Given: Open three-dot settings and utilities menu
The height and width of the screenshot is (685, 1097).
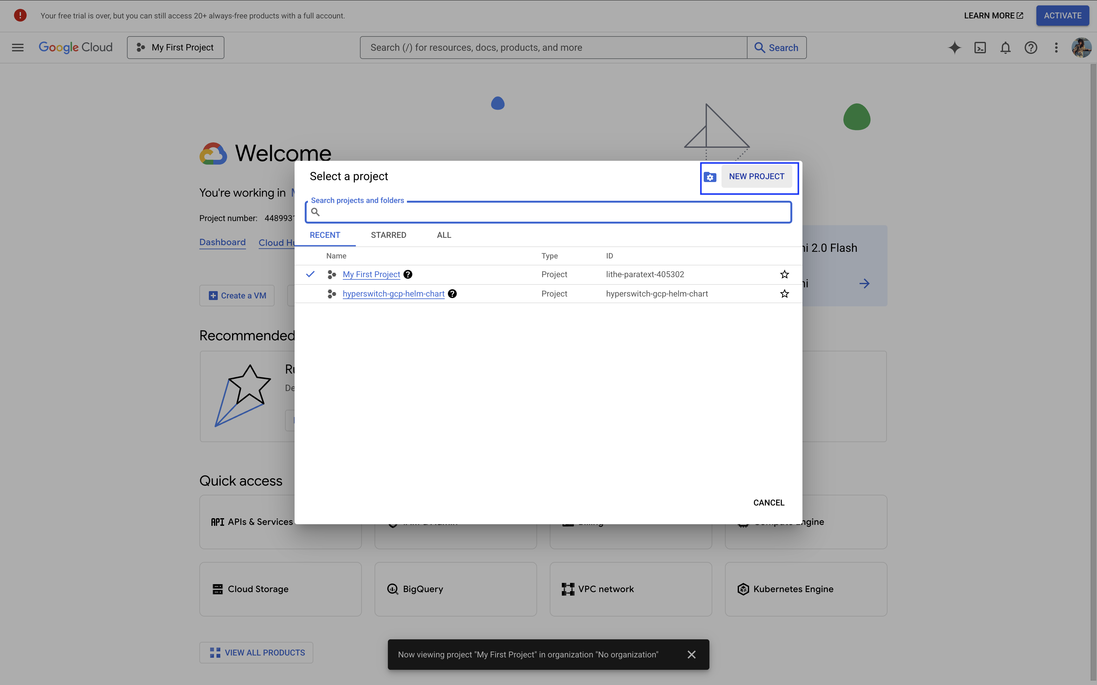Looking at the screenshot, I should click(x=1056, y=48).
